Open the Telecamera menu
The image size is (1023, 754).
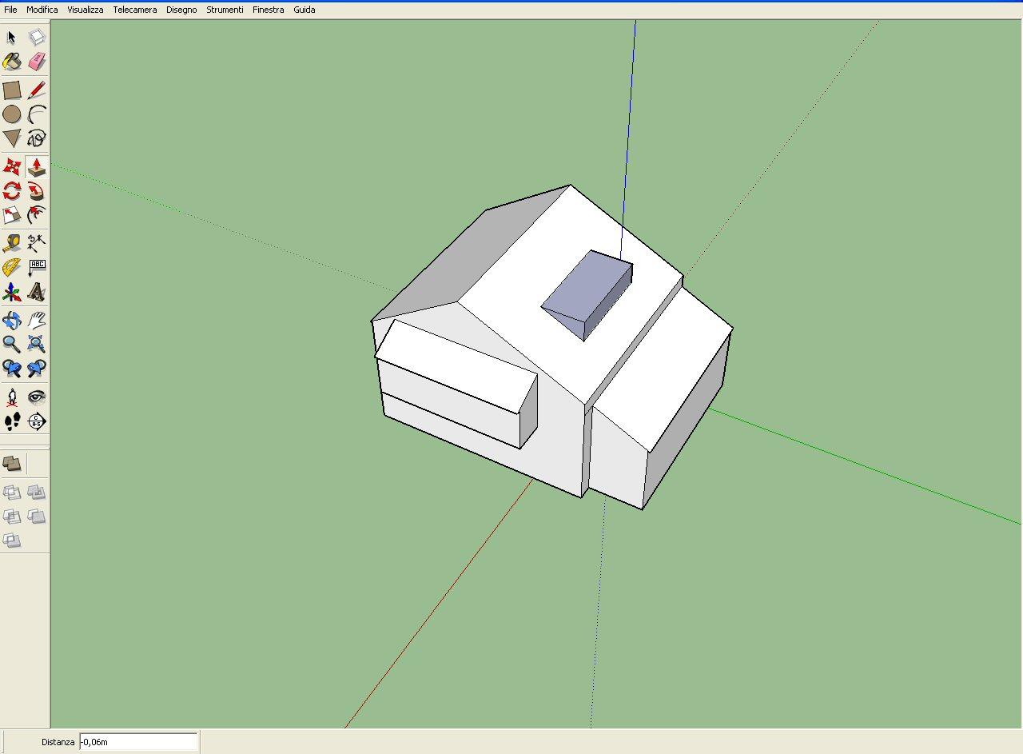coord(135,10)
